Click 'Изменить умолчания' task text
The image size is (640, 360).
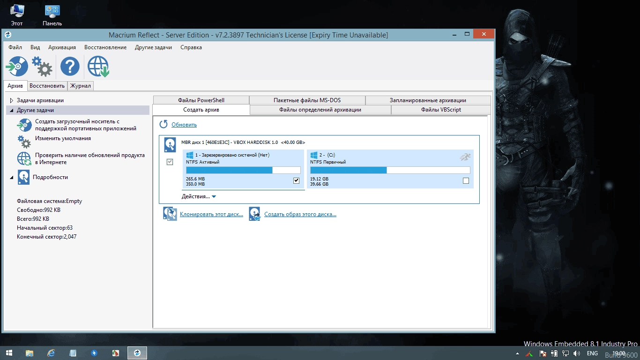click(x=63, y=138)
